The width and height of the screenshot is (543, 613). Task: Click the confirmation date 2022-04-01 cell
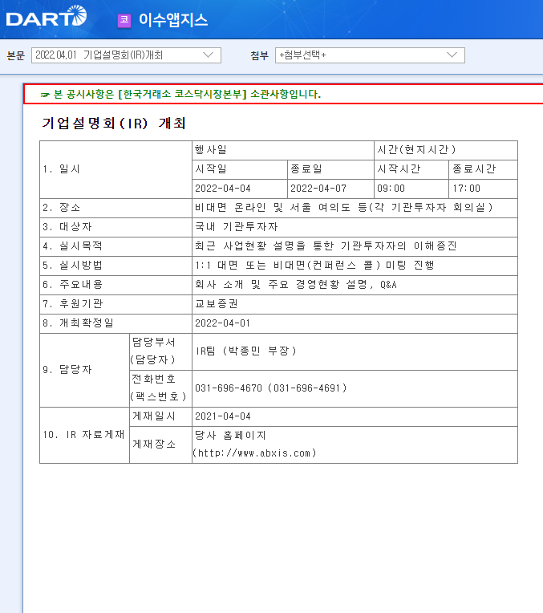click(355, 323)
